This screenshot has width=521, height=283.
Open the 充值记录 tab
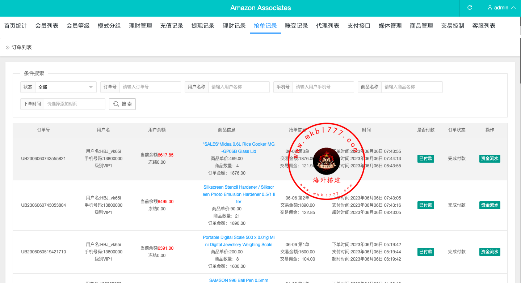[x=172, y=26]
